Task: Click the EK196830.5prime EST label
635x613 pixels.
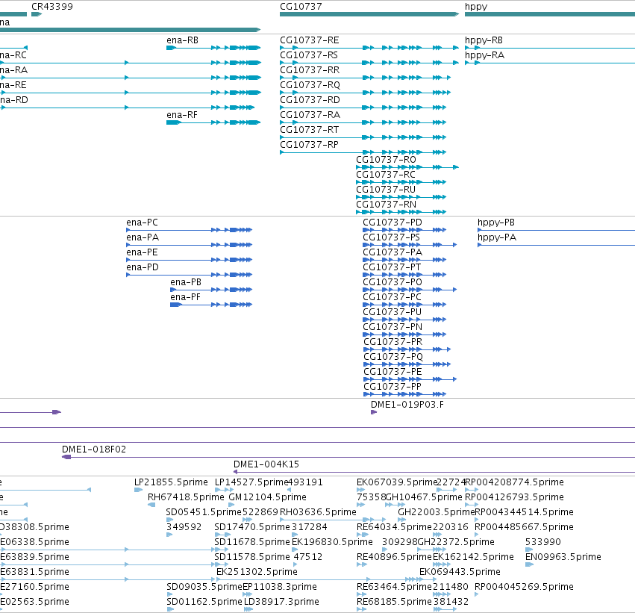Action: [332, 542]
